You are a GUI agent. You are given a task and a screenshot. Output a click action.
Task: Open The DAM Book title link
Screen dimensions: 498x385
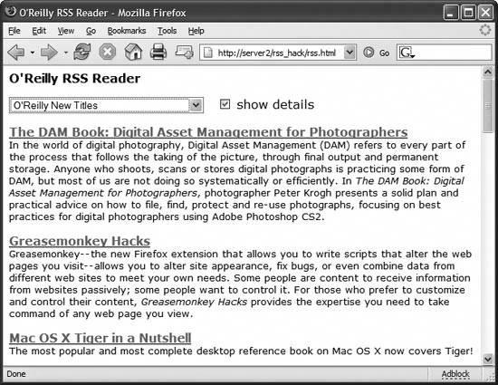(208, 132)
